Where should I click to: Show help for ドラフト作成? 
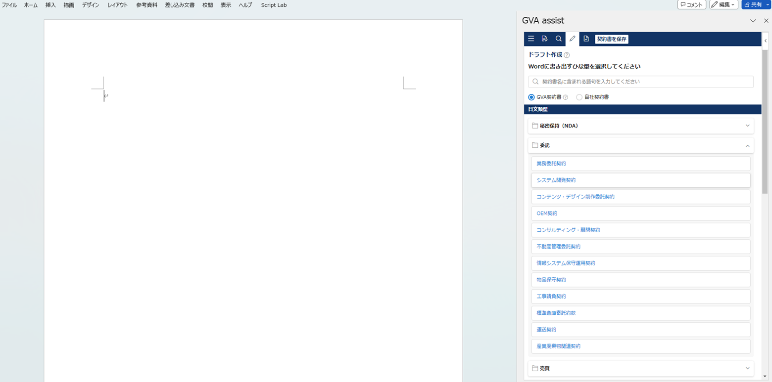click(x=567, y=55)
